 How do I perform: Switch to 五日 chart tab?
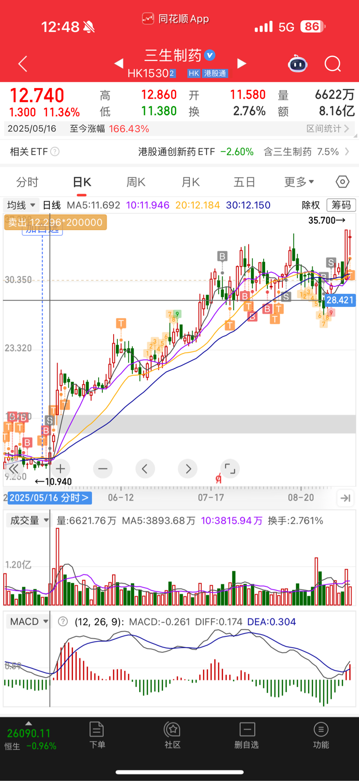click(x=244, y=182)
